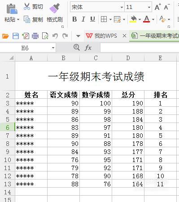The image size is (179, 202).
Task: Toggle italic formatting
Action: [x=83, y=19]
